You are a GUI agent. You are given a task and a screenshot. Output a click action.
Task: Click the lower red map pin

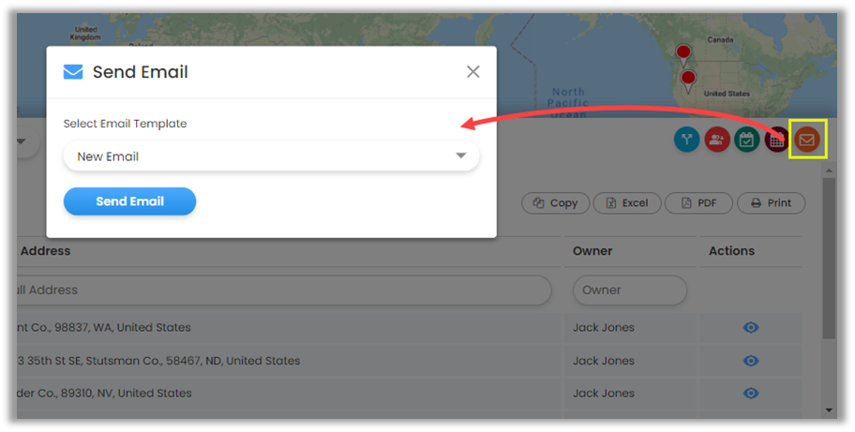tap(688, 80)
